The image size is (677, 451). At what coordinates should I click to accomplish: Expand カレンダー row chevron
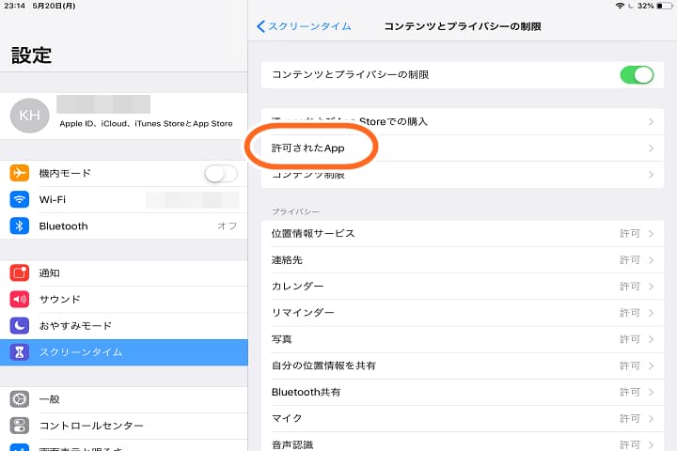(x=651, y=287)
